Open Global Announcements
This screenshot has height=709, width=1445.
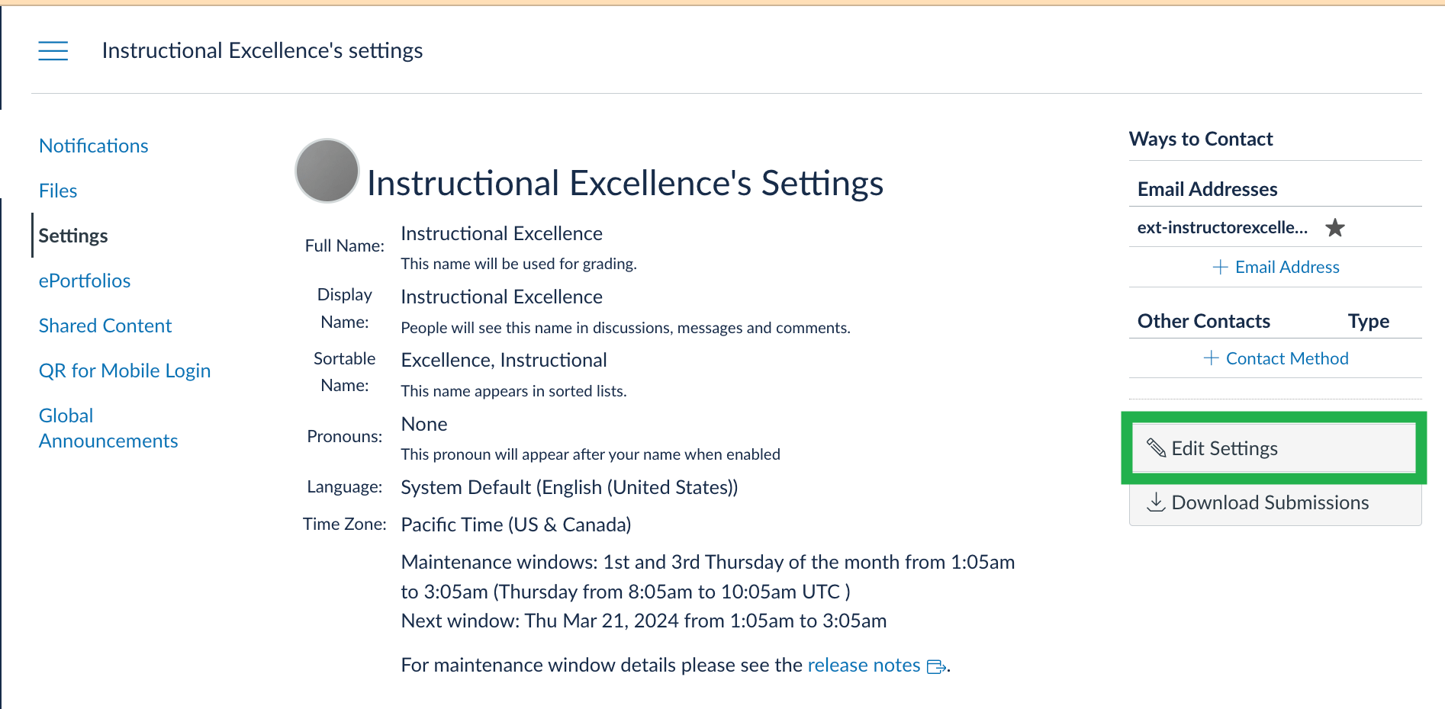(108, 428)
